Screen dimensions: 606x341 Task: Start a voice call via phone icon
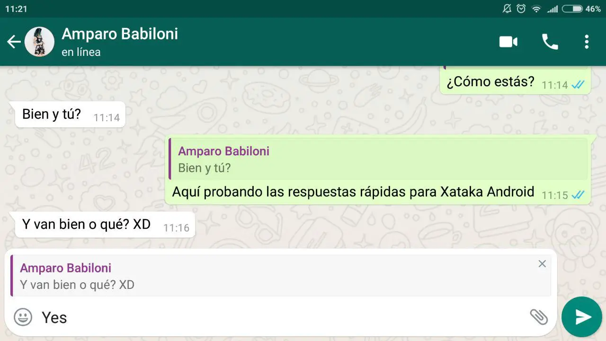[x=550, y=42]
